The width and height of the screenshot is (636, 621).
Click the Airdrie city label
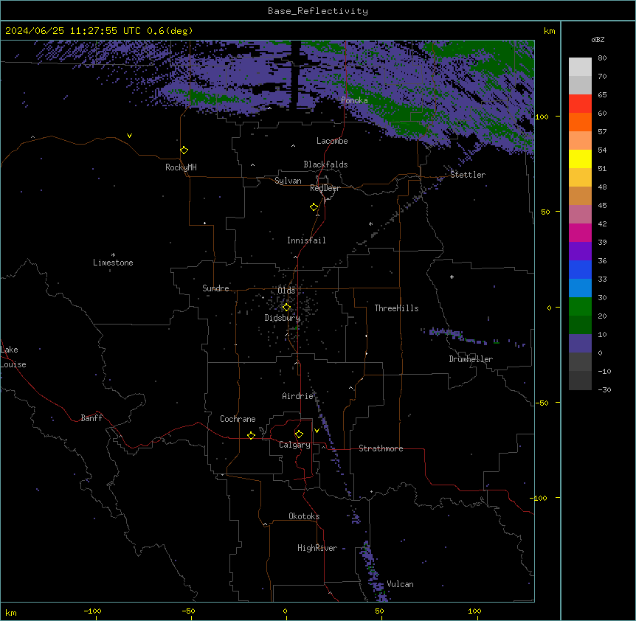click(x=297, y=396)
